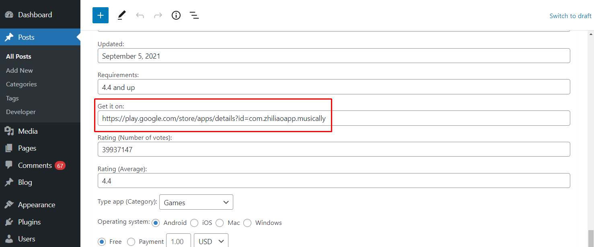Viewport: 594px width, 247px height.
Task: Select the iOS operating system radio
Action: (194, 223)
